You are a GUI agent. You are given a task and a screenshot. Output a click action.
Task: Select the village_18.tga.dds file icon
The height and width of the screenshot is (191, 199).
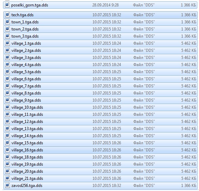pos(7,157)
